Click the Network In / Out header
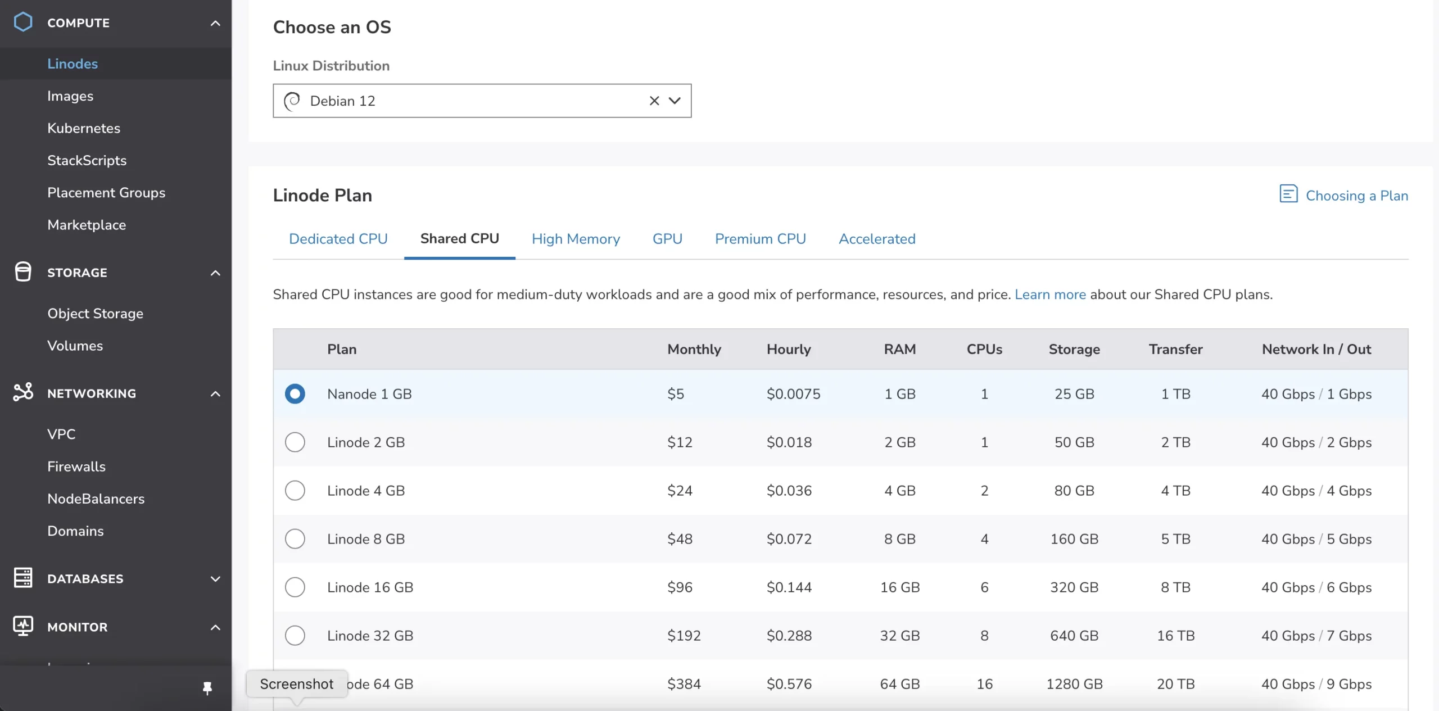The image size is (1439, 711). [1316, 349]
